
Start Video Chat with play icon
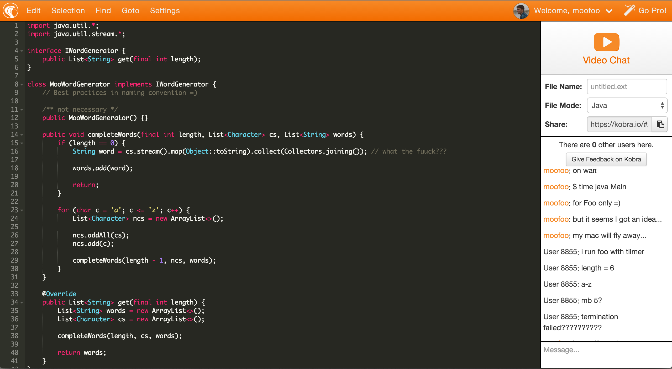[x=606, y=42]
